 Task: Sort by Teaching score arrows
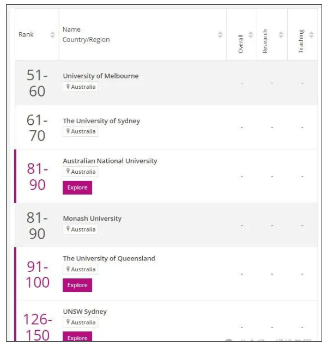tap(311, 35)
